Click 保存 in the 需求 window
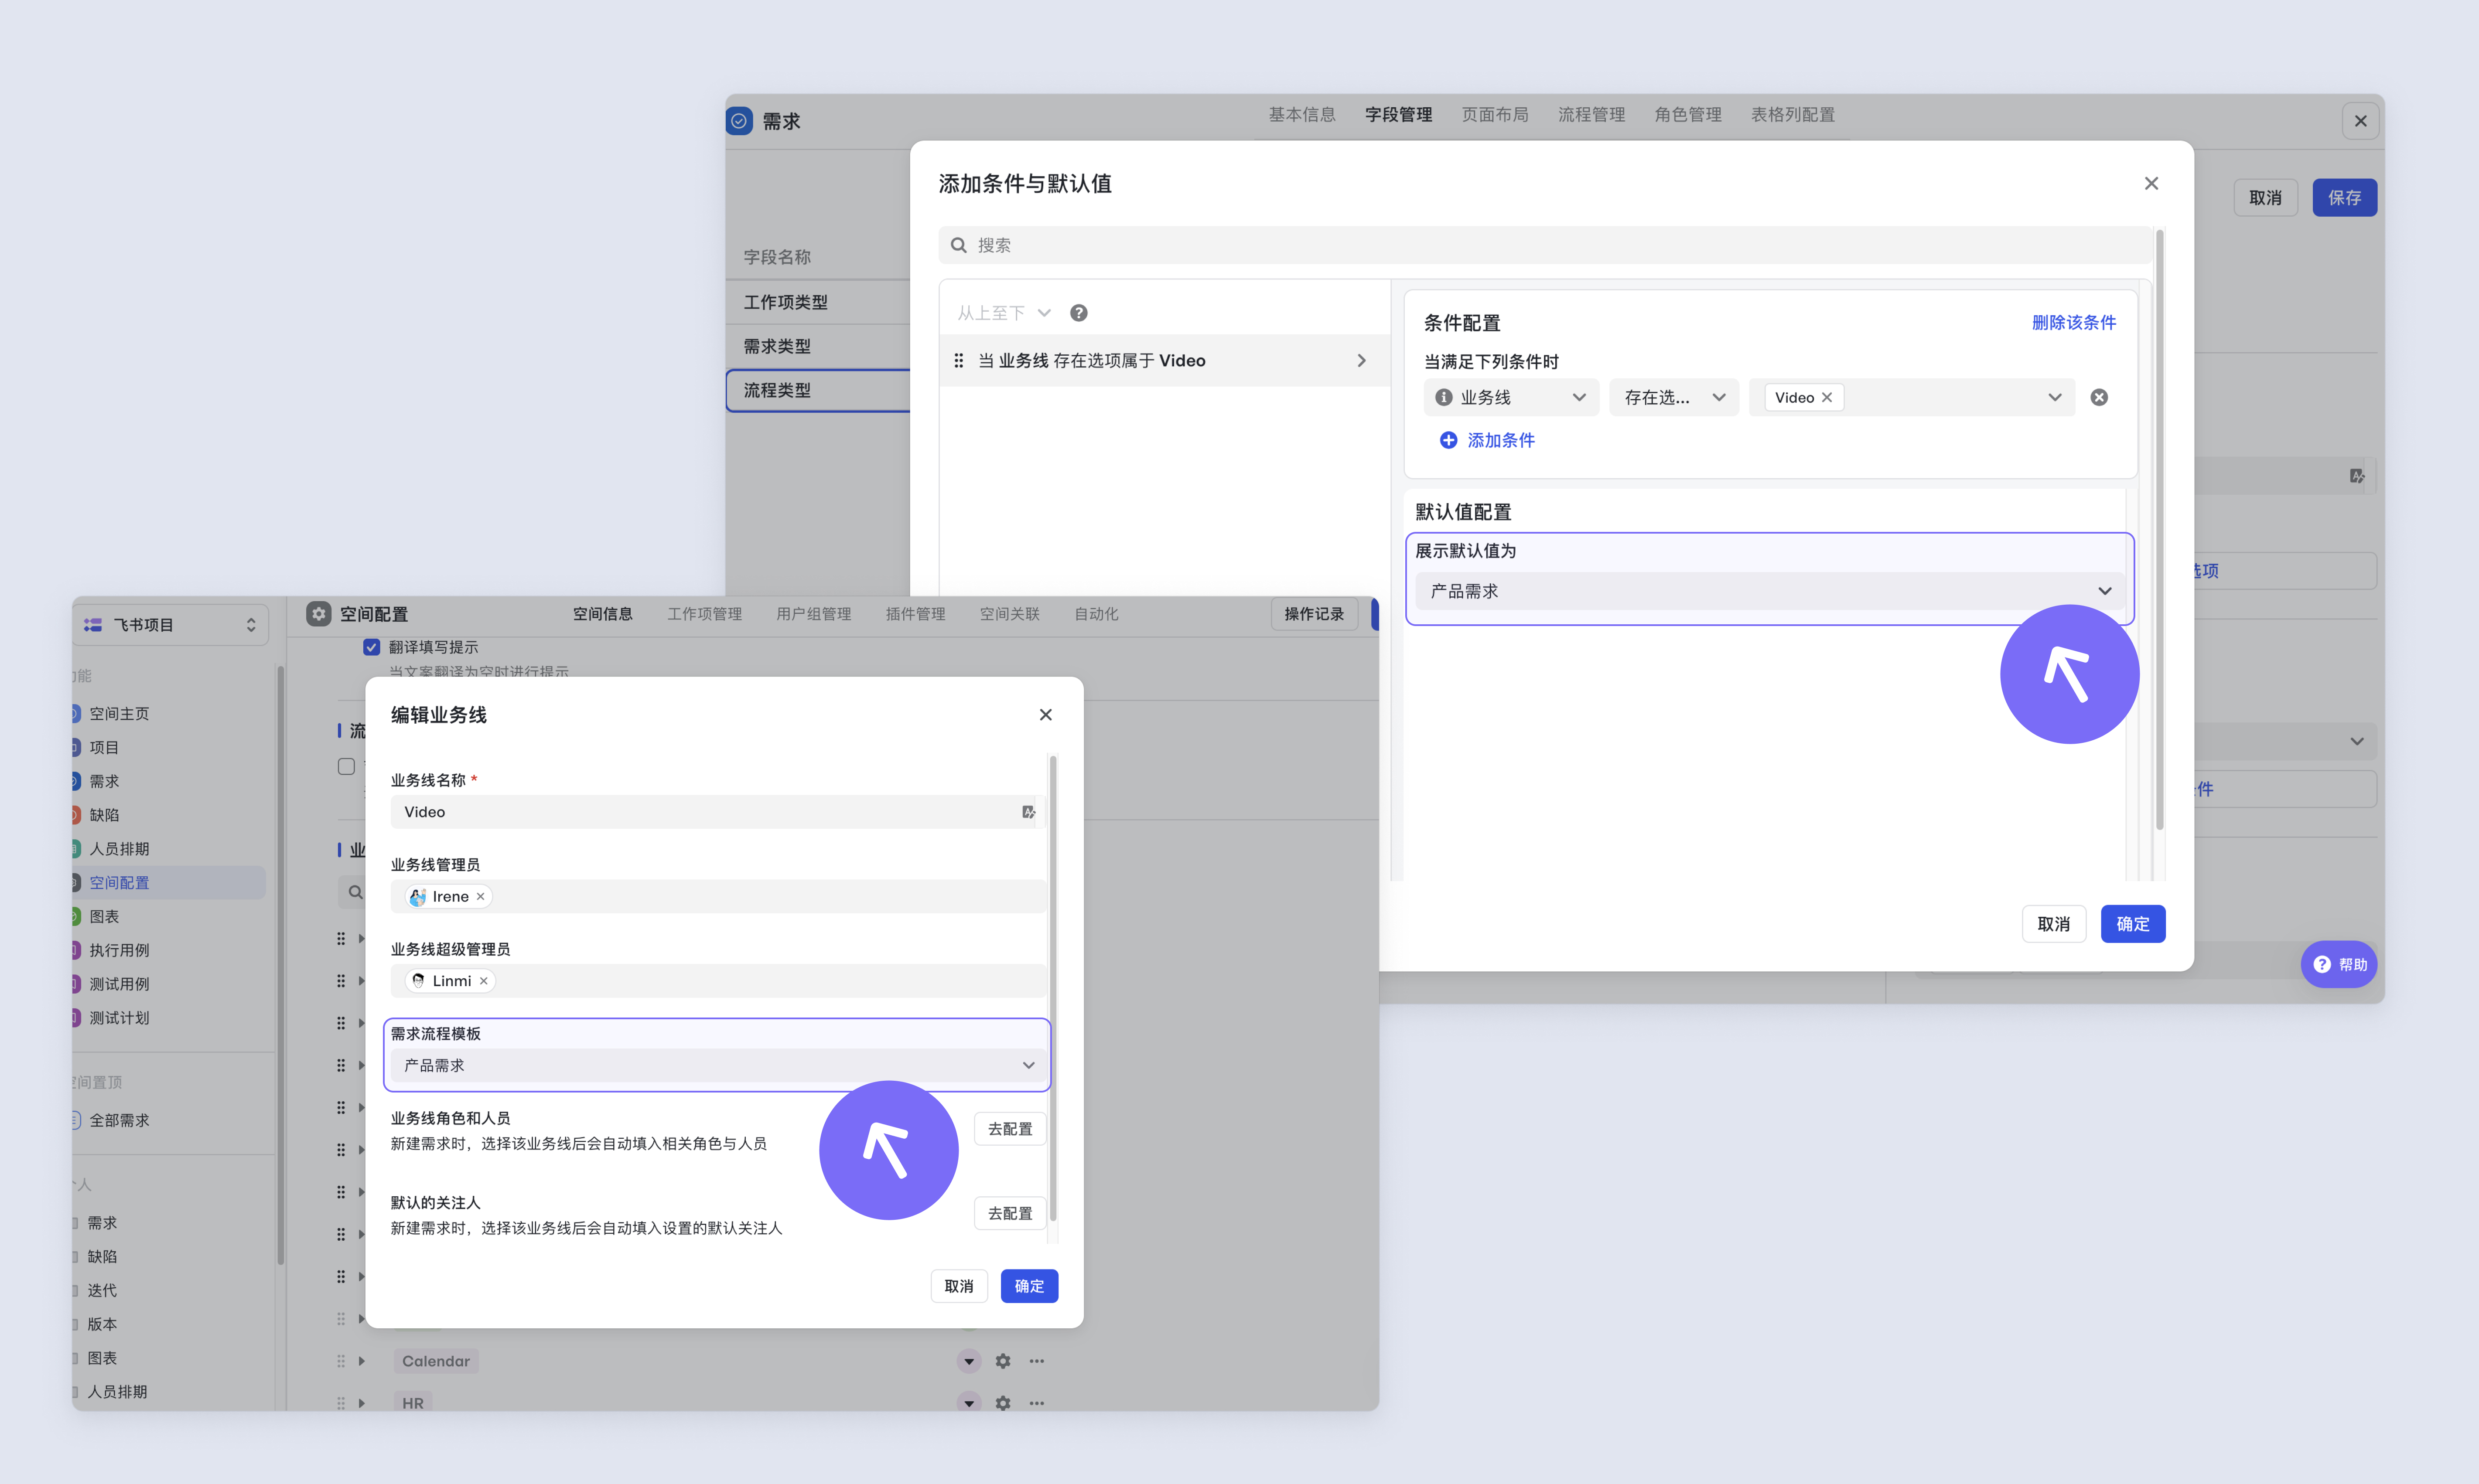 (2345, 197)
